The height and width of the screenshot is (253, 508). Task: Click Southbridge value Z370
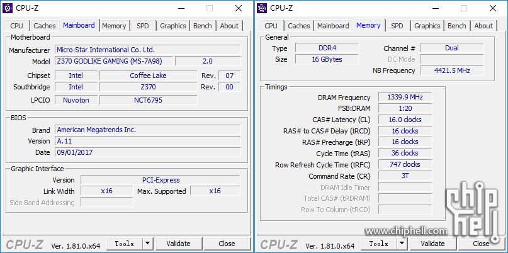click(148, 87)
